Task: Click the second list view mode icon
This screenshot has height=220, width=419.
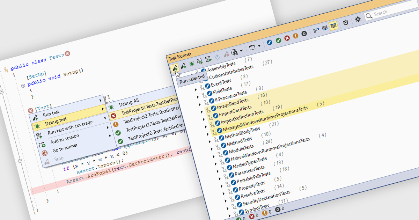Action: tap(325, 28)
